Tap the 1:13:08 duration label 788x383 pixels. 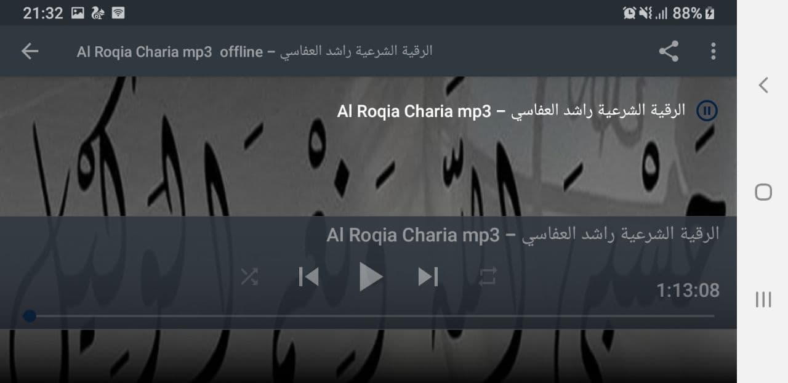pos(688,290)
